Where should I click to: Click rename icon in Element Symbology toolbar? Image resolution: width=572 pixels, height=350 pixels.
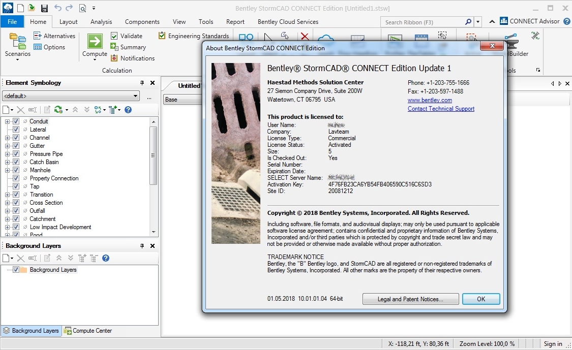point(33,110)
